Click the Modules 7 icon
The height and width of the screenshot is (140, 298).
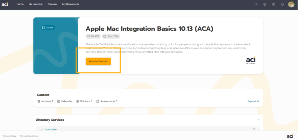(x=39, y=101)
